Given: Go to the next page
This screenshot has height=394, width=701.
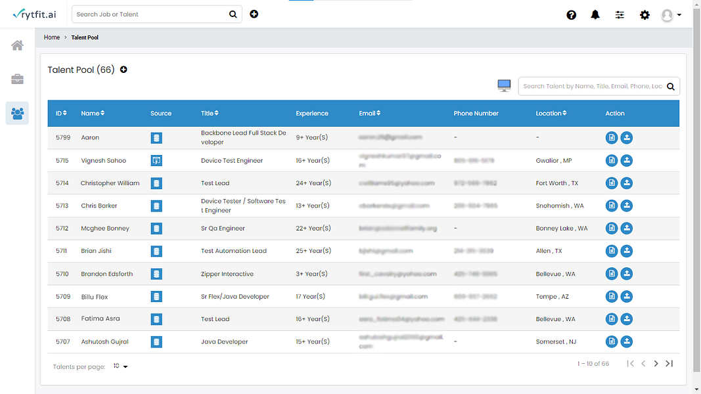Looking at the screenshot, I should 656,364.
